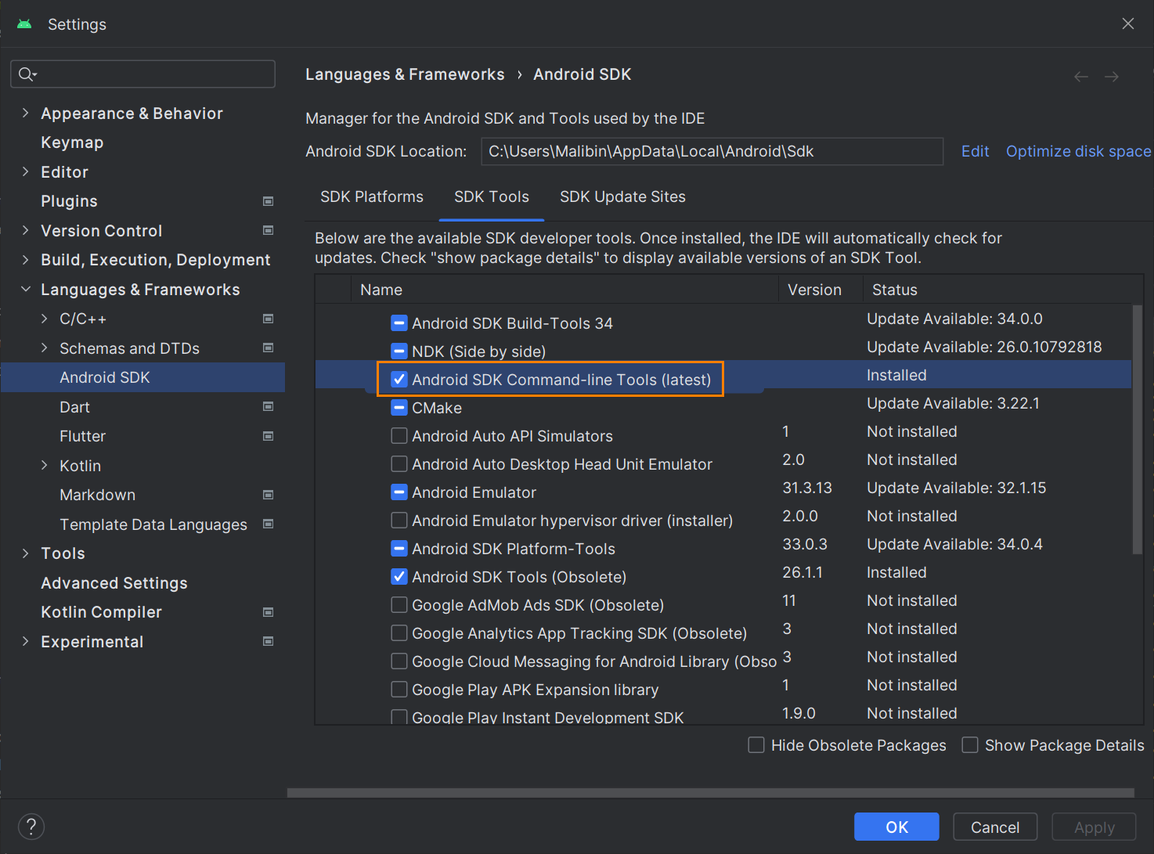Focus the settings search field

pyautogui.click(x=142, y=74)
